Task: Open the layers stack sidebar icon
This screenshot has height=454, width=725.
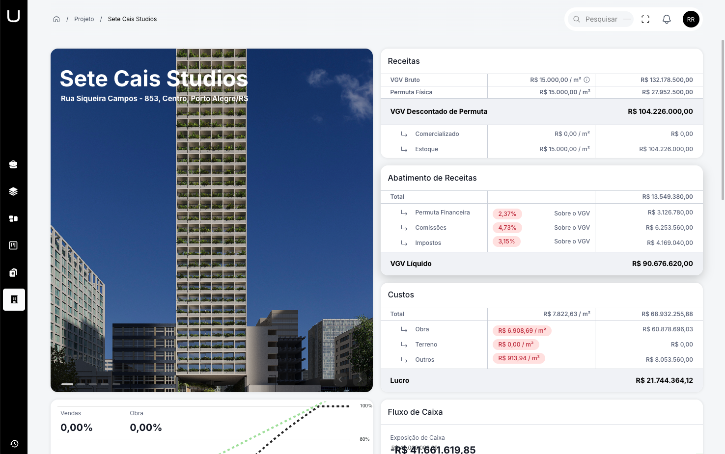Action: pos(14,191)
